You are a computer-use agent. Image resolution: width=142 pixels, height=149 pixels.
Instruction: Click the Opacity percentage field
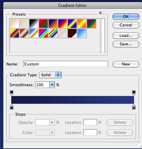(42, 122)
